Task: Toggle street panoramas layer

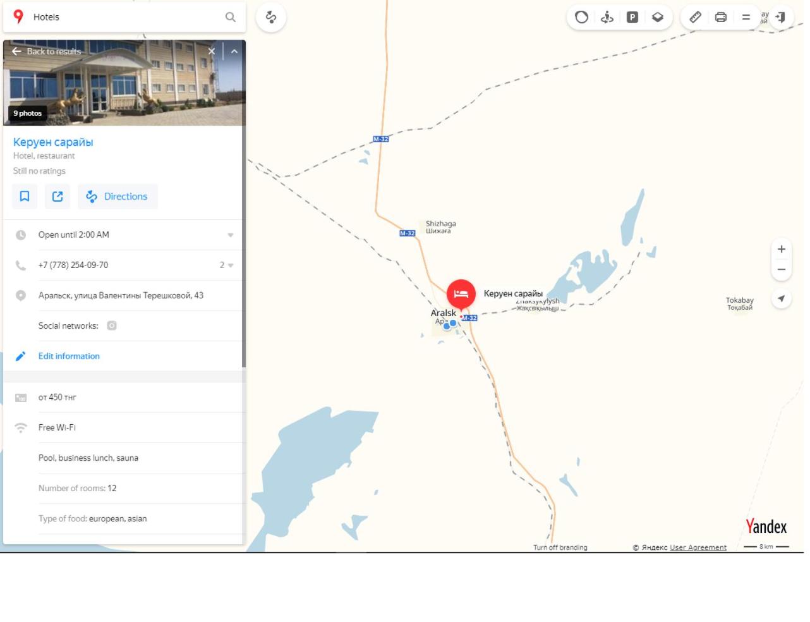Action: (x=607, y=17)
